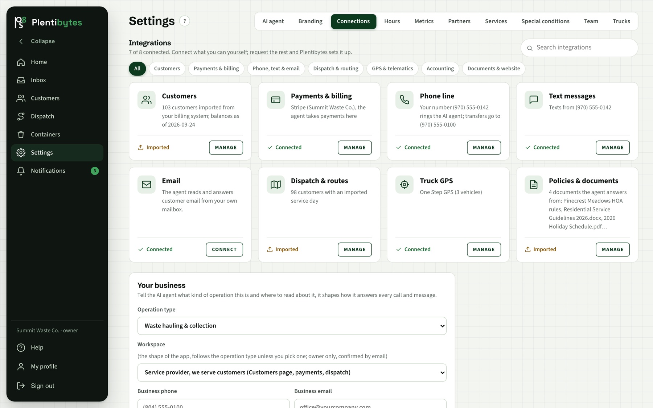Switch to the Services tab

tap(496, 21)
